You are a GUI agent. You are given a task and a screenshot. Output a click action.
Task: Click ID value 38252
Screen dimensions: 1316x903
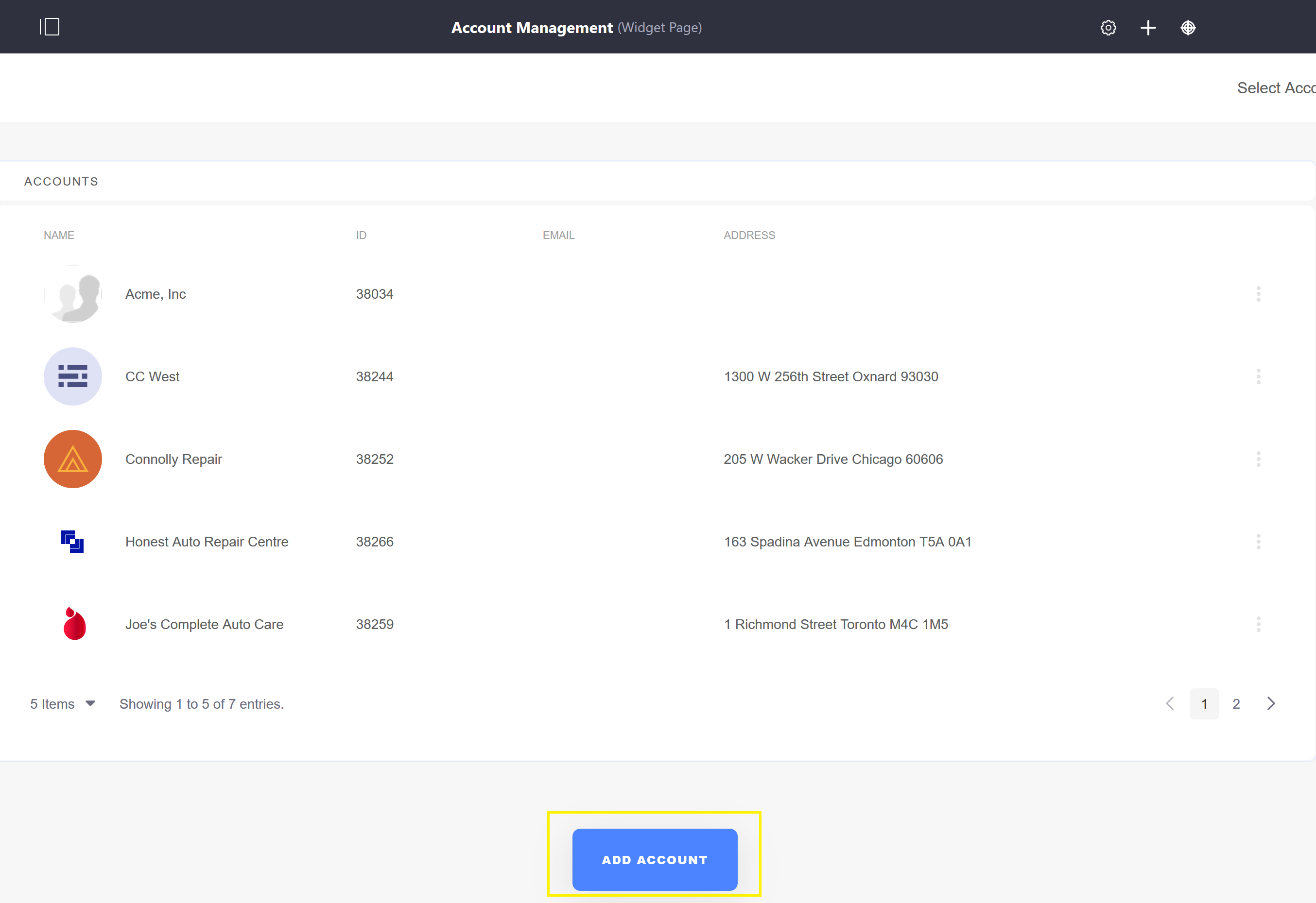pyautogui.click(x=375, y=459)
